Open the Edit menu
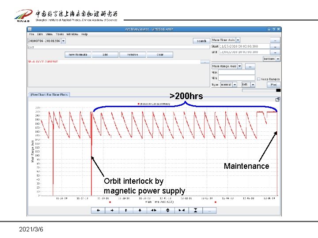This screenshot has width=318, height=238. pyautogui.click(x=40, y=34)
